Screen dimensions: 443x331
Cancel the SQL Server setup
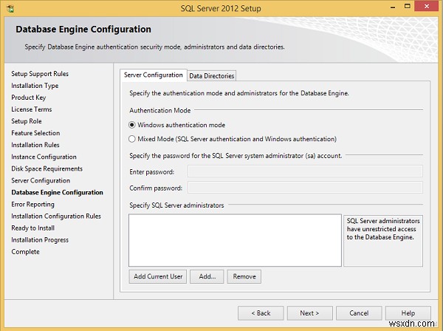(x=359, y=313)
